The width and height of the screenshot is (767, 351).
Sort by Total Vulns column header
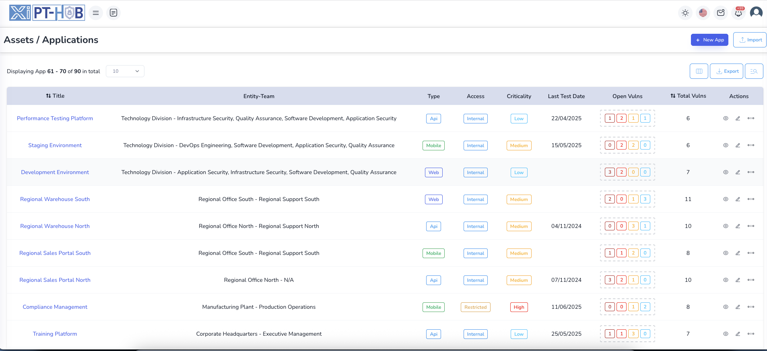(688, 96)
